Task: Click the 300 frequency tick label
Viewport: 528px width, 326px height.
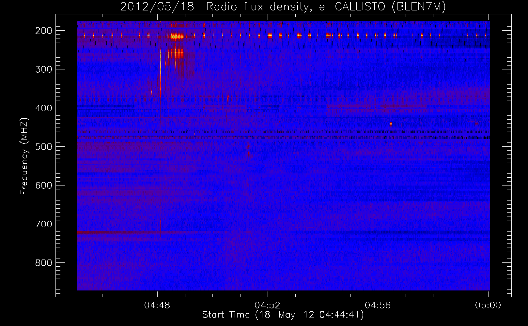Action: pos(44,69)
